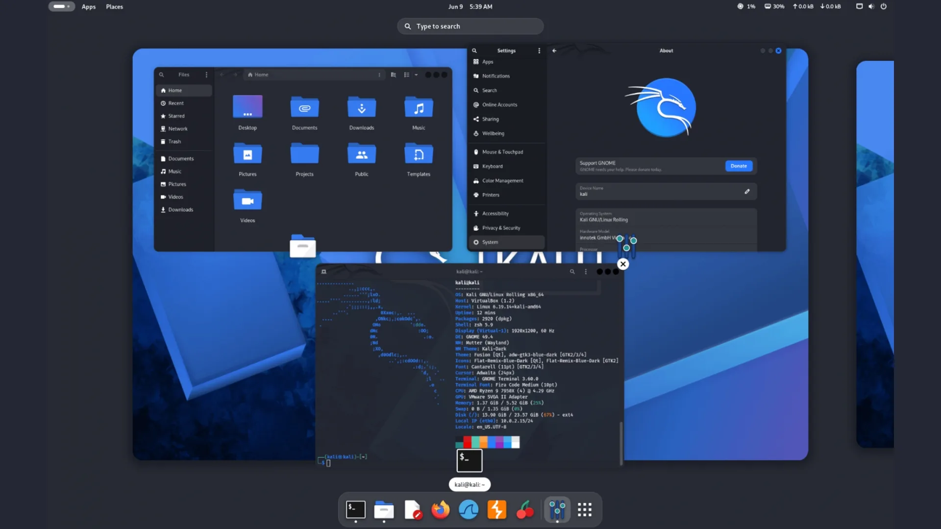Click the power icon in top bar
This screenshot has height=529, width=941.
click(884, 6)
